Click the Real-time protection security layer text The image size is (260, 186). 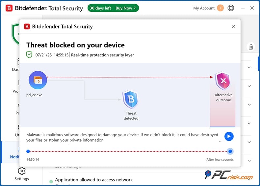coord(102,55)
